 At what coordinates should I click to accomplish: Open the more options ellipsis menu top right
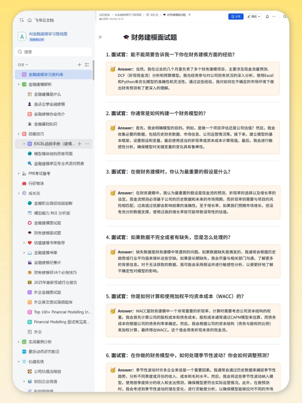[274, 17]
